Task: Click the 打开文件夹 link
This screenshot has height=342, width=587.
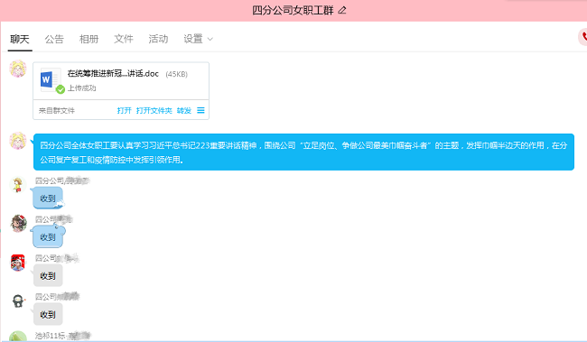Action: coord(154,110)
